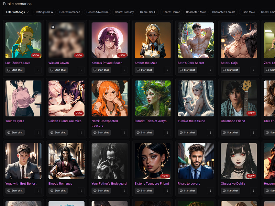Image resolution: width=275 pixels, height=206 pixels.
Task: Start chat with Amber the Maid
Action: [x=144, y=70]
